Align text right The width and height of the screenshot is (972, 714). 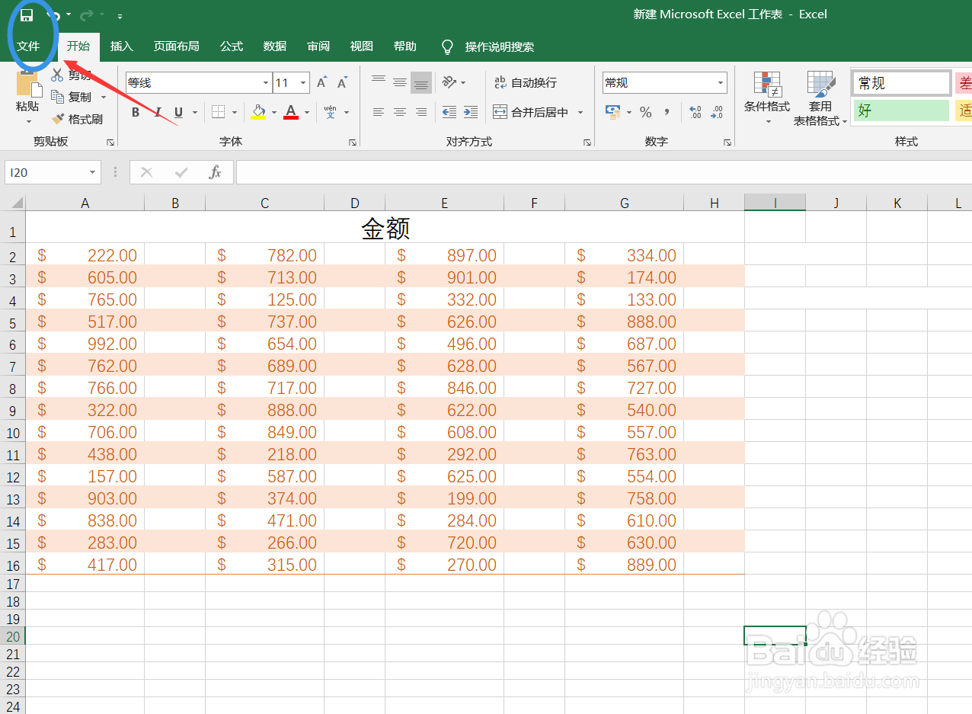[x=421, y=112]
